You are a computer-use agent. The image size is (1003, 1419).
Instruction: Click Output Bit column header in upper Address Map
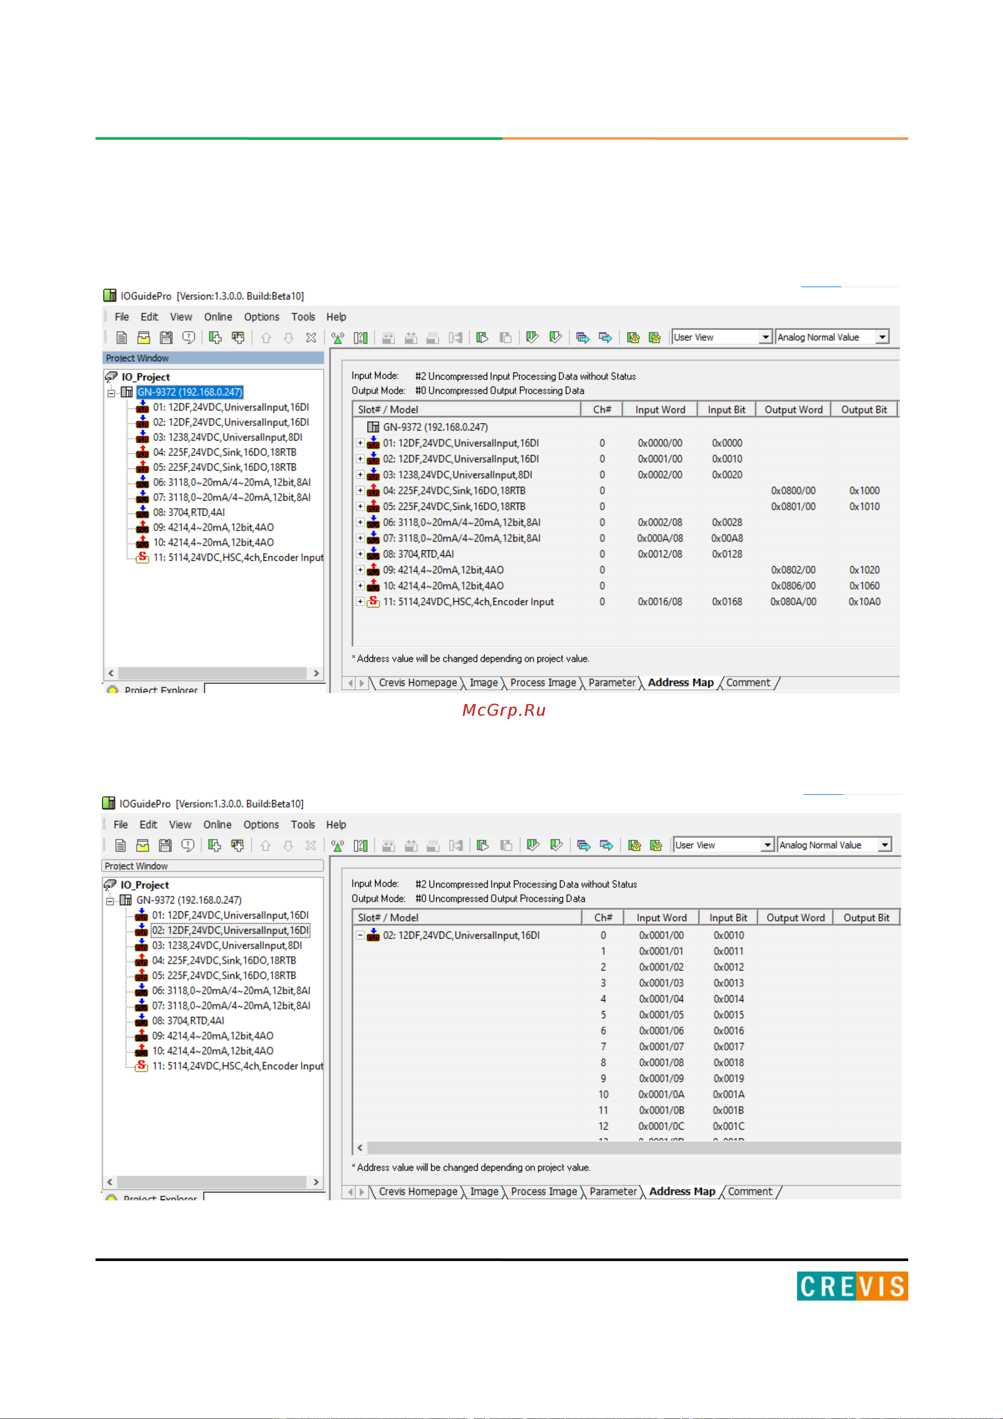[864, 410]
